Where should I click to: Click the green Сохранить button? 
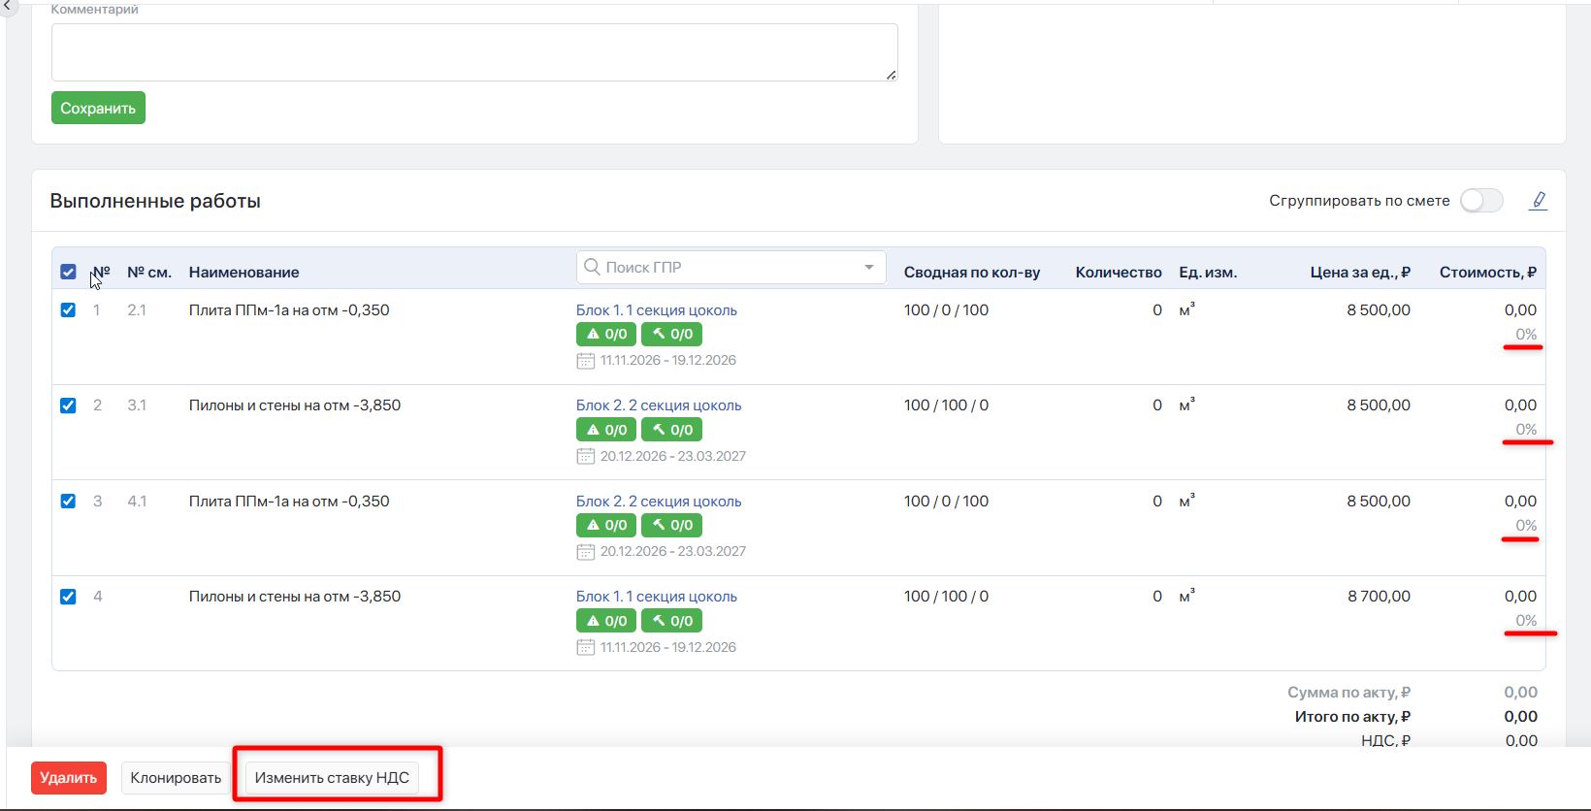[x=98, y=108]
